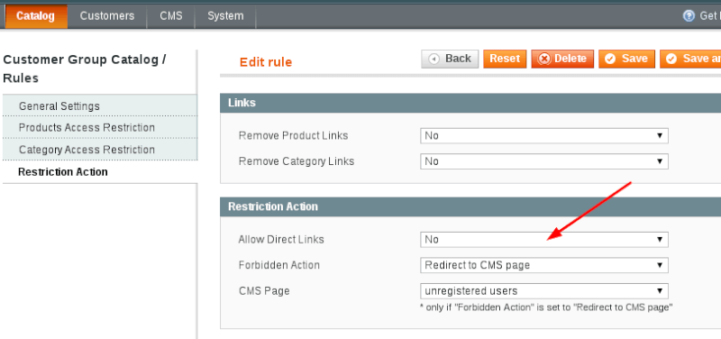The width and height of the screenshot is (721, 339).
Task: Open Remove Product Links dropdown
Action: tap(544, 136)
